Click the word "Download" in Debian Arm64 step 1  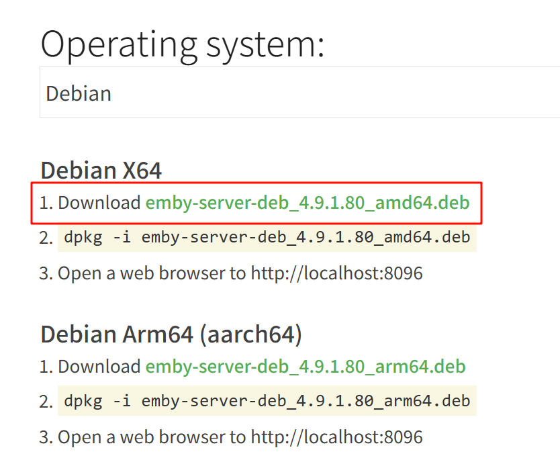[x=99, y=367]
